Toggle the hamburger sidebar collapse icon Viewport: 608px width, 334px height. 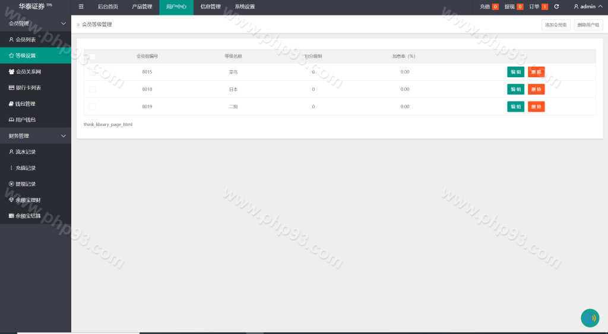[x=81, y=7]
